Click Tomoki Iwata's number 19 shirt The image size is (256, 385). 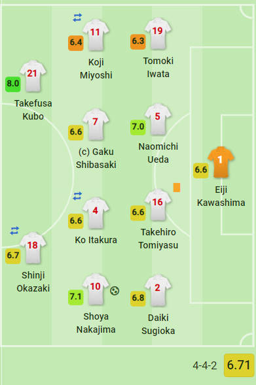(158, 33)
